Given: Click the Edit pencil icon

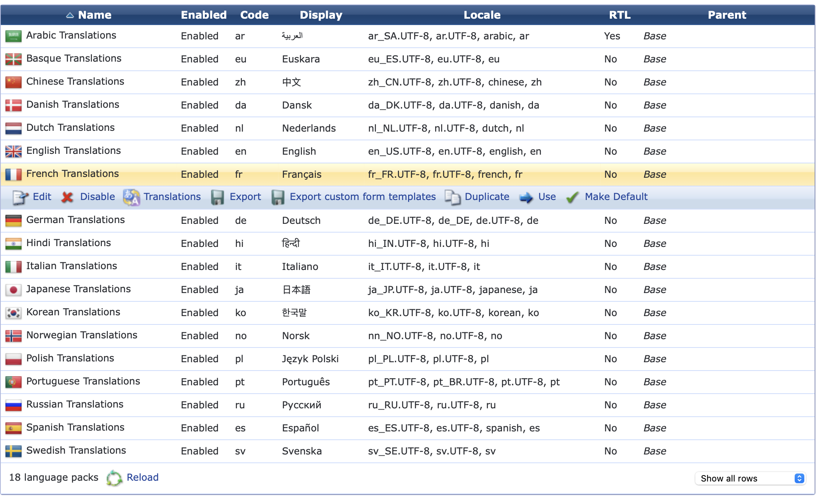Looking at the screenshot, I should point(20,197).
